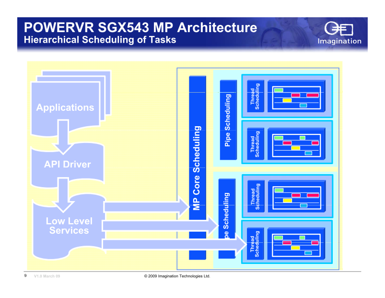Click the down arrow from Applications to API Driver
Screen dimensions: 385x298
click(x=63, y=137)
